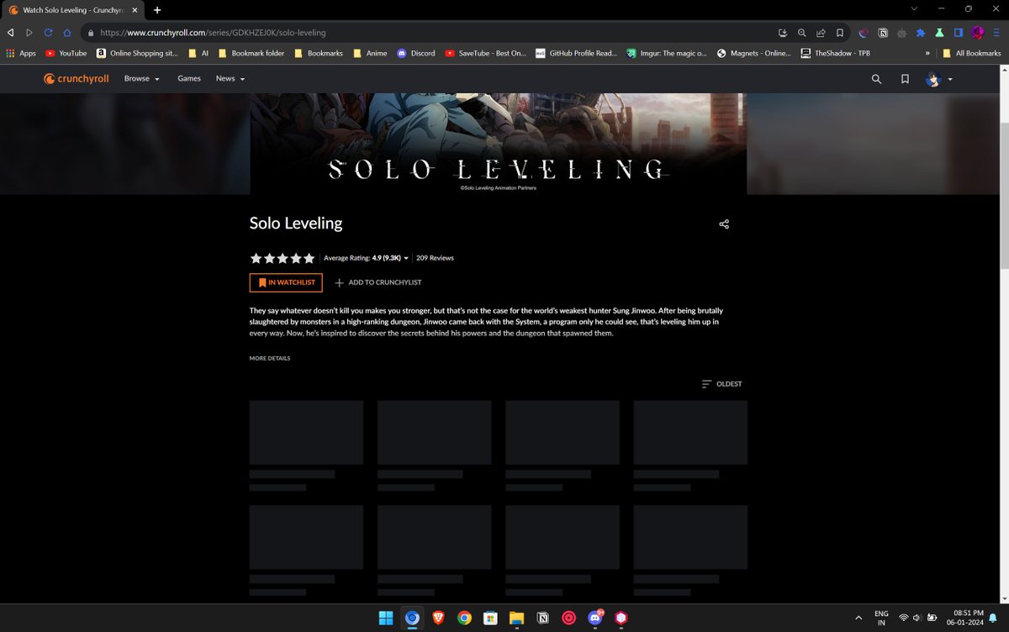Open the AI bookmark folder

pos(198,53)
